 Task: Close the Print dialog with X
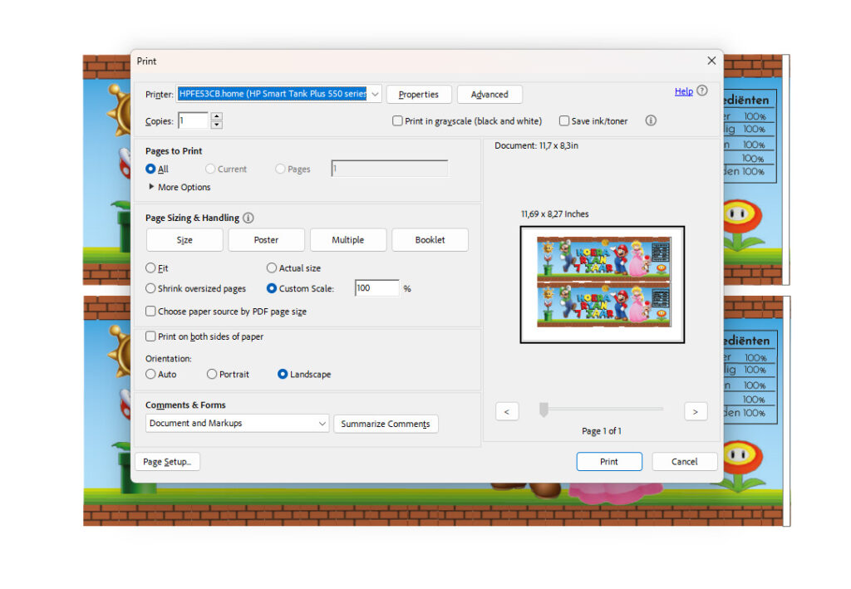click(711, 61)
